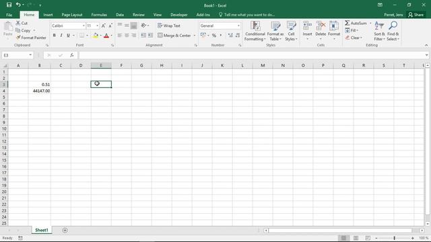Increase cell indent

click(x=150, y=36)
